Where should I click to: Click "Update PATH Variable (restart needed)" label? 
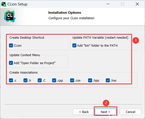[100, 38]
